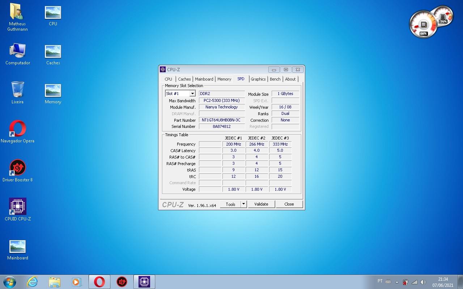The image size is (463, 289).
Task: Click the Module Manuf. field Nanya Technology
Action: [x=222, y=107]
